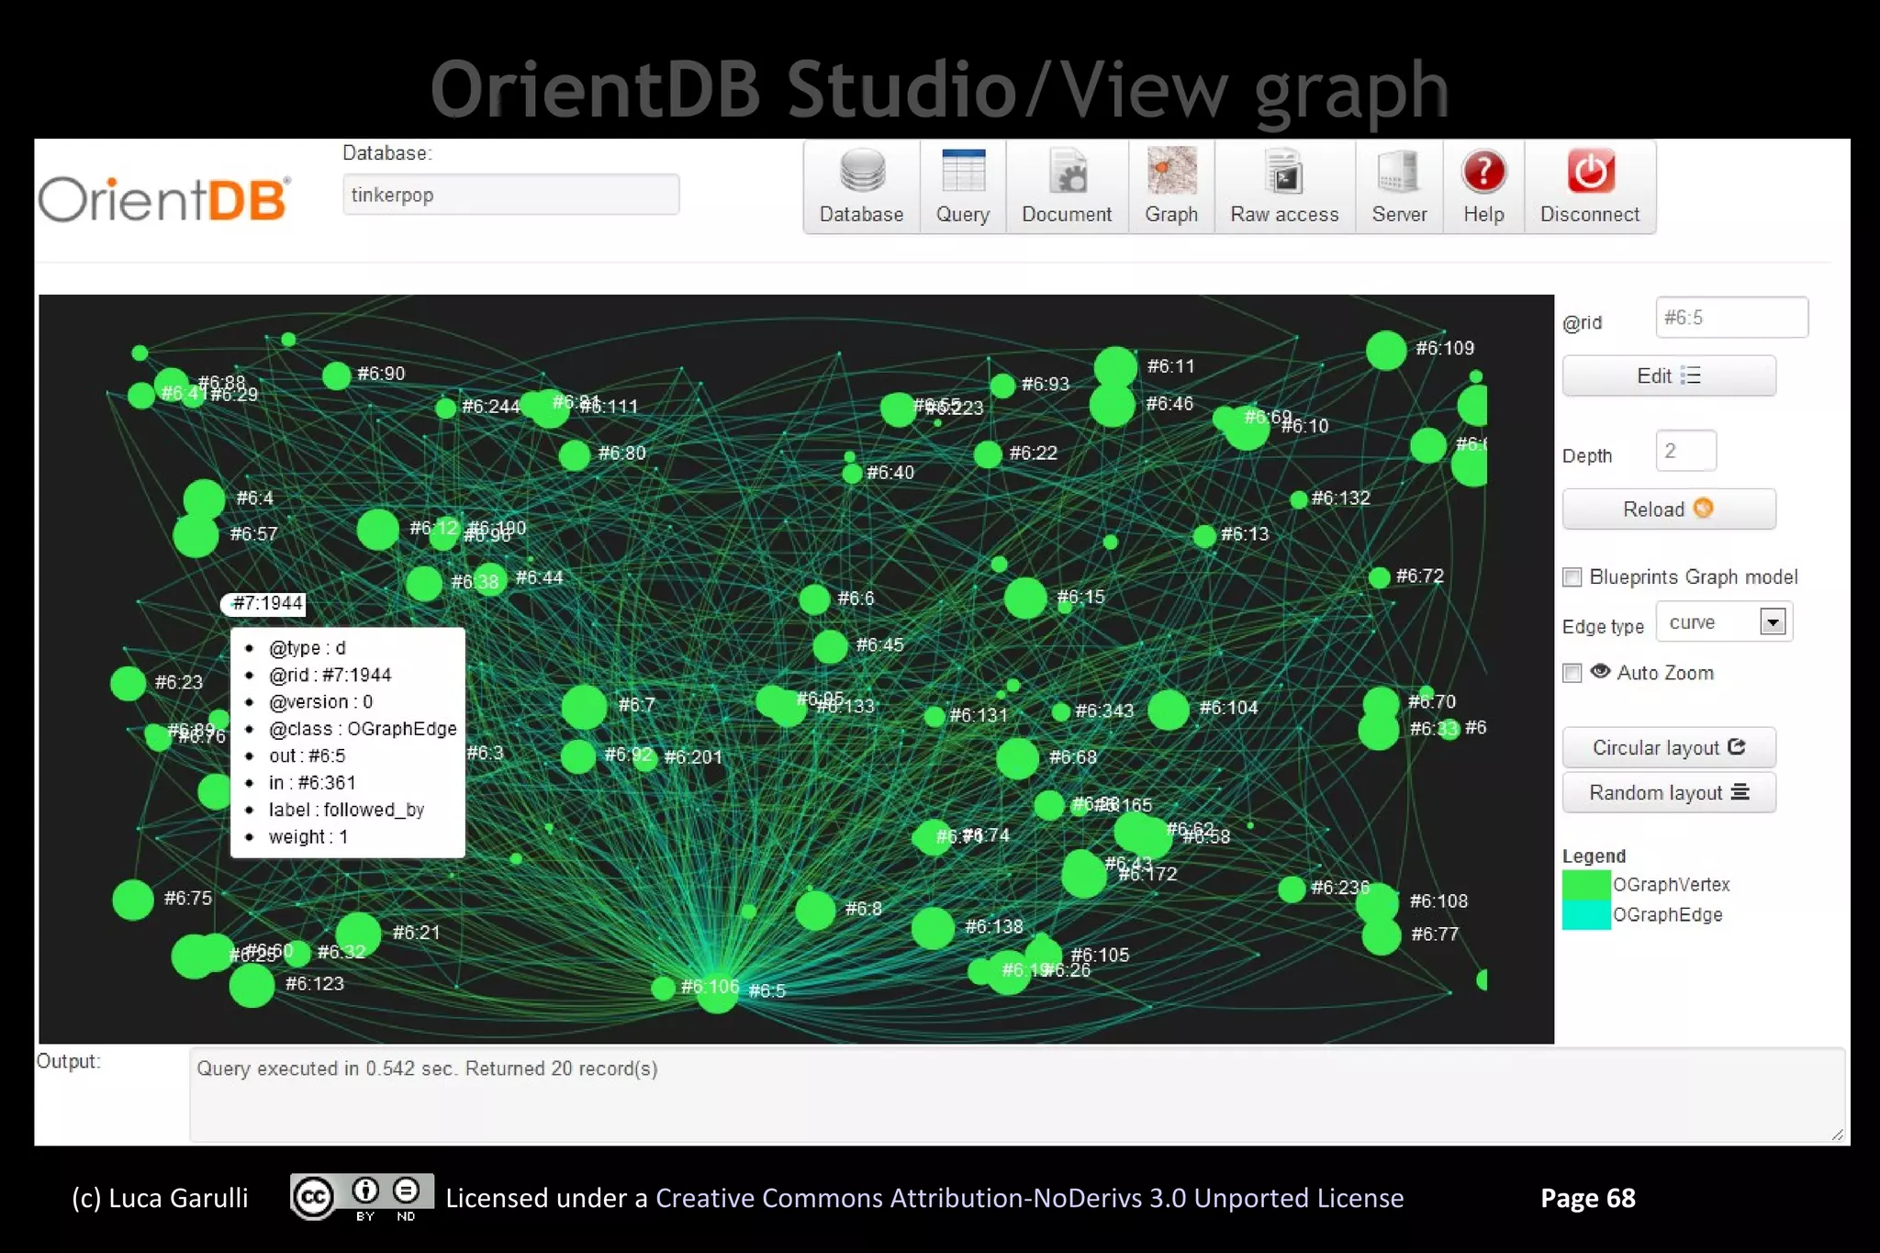
Task: Select graph vertex #6:90
Action: pyautogui.click(x=337, y=375)
